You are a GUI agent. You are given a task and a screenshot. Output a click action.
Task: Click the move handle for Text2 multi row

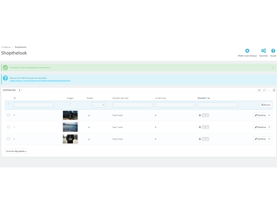200,139
